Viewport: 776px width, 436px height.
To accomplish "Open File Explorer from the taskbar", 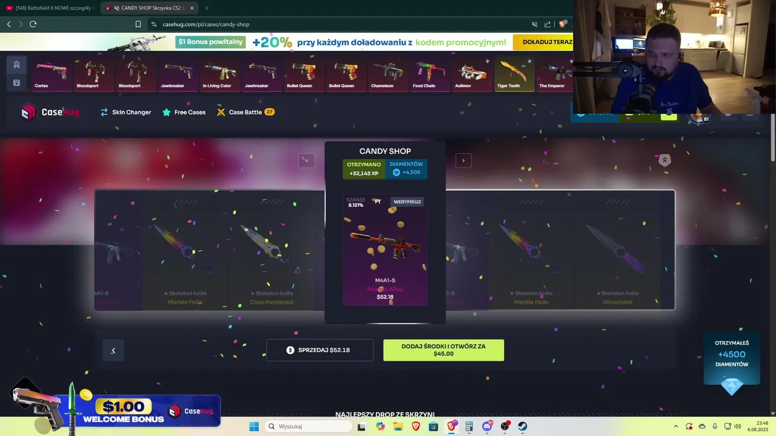I will pyautogui.click(x=398, y=426).
